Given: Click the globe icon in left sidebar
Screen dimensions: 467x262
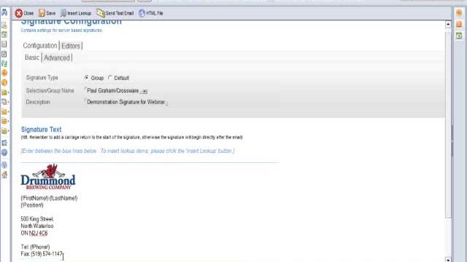Looking at the screenshot, I should (x=4, y=153).
